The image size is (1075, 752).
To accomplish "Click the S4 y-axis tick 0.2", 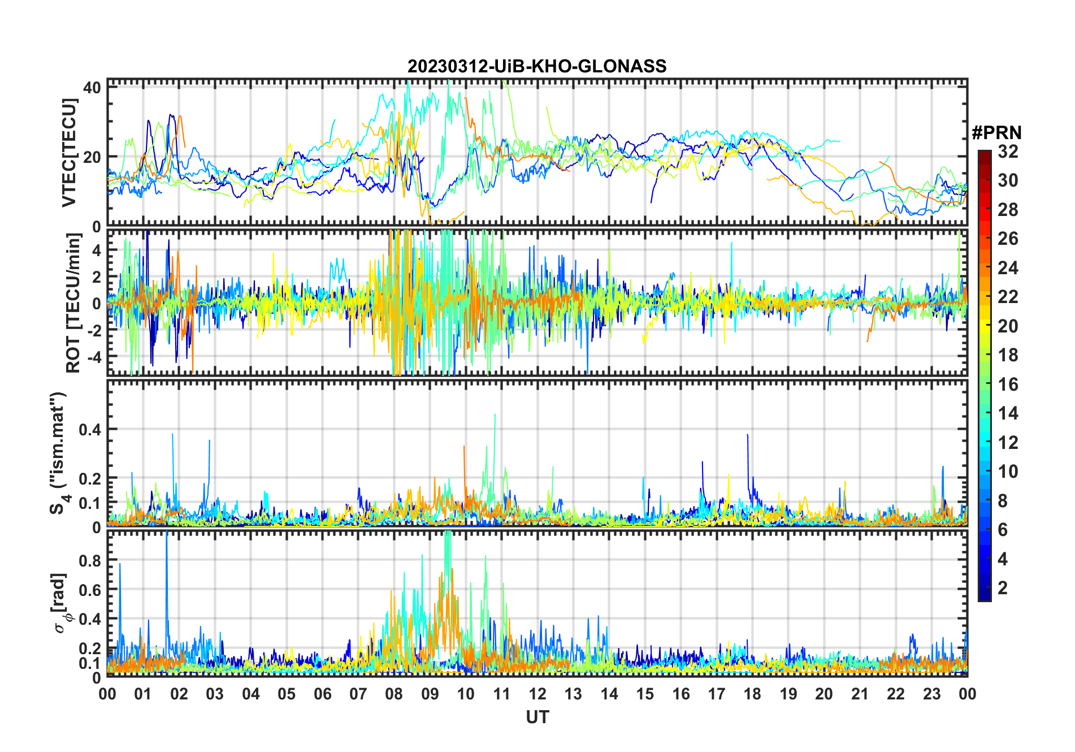I will [x=90, y=478].
